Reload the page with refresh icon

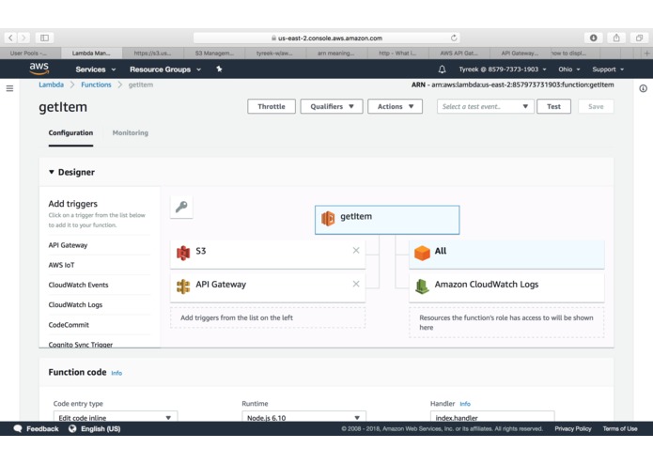[x=454, y=38]
